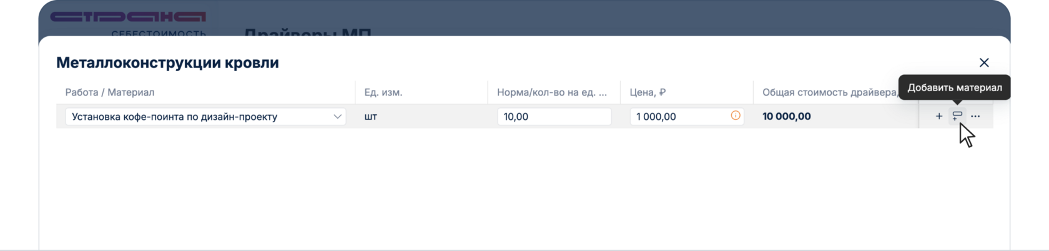This screenshot has height=251, width=1049.
Task: Click the total cost value 10 000,00
Action: (x=787, y=117)
